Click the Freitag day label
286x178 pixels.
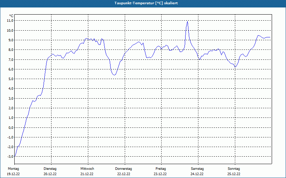(161, 169)
